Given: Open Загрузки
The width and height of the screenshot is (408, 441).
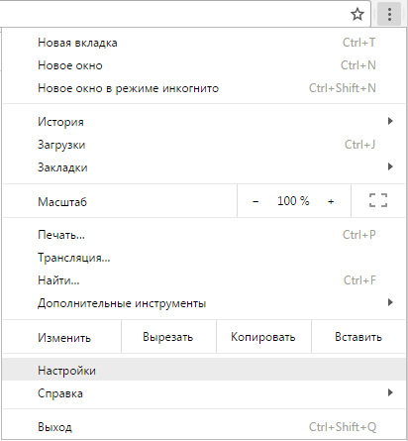Looking at the screenshot, I should pyautogui.click(x=204, y=145).
